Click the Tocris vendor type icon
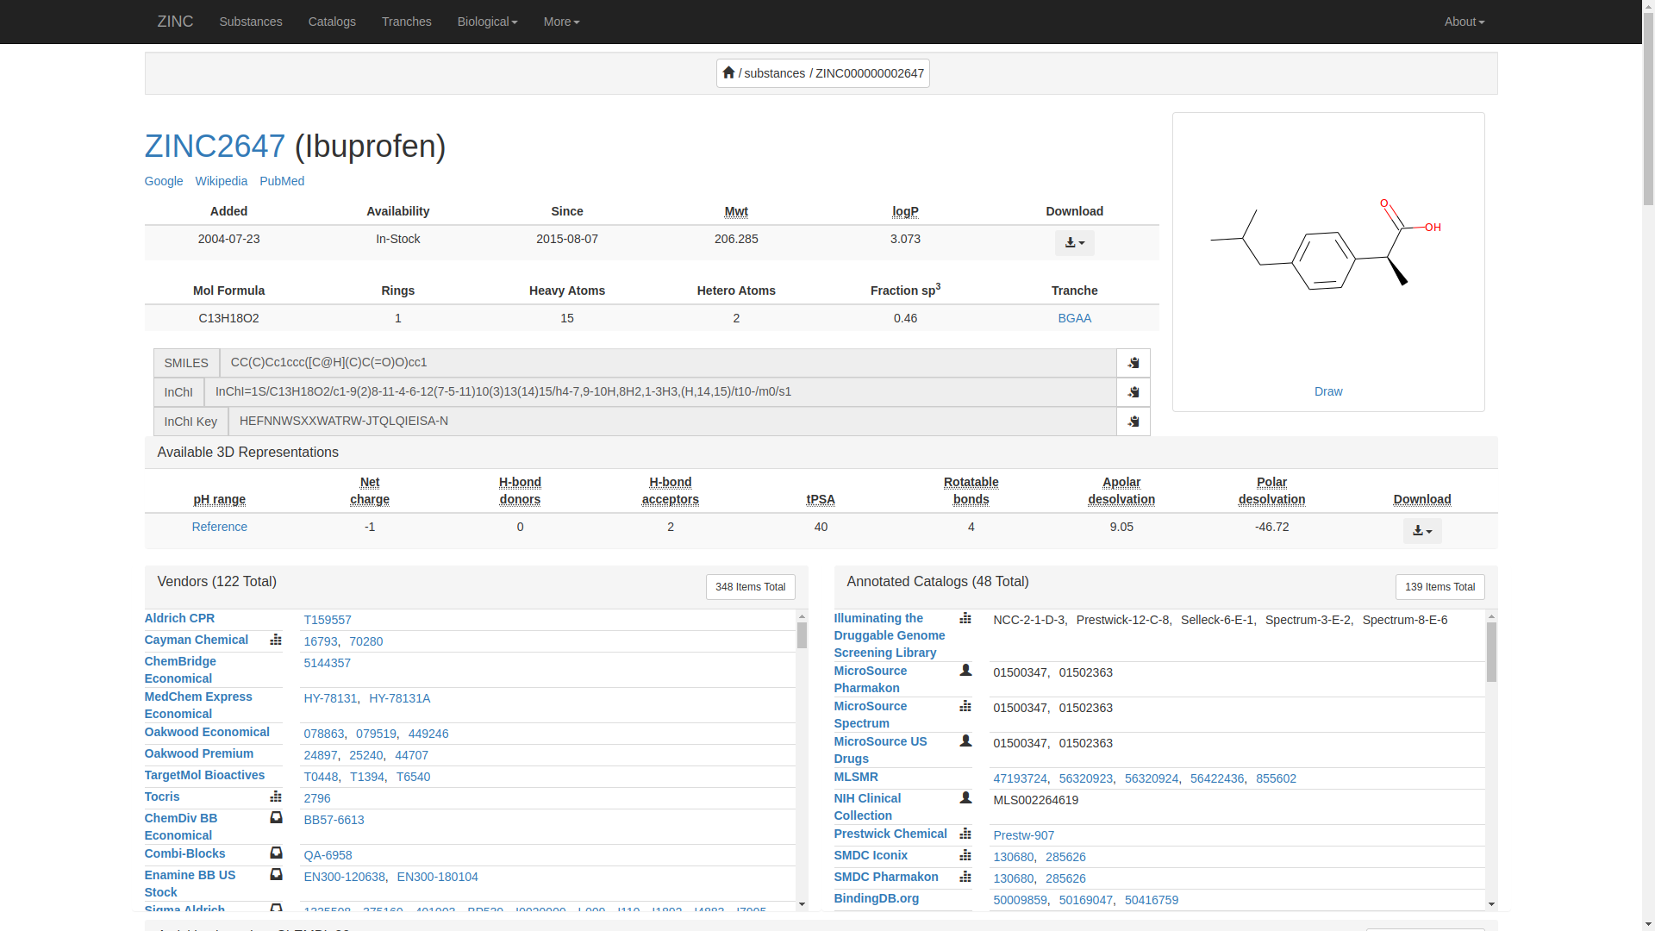The height and width of the screenshot is (931, 1655). [x=276, y=797]
